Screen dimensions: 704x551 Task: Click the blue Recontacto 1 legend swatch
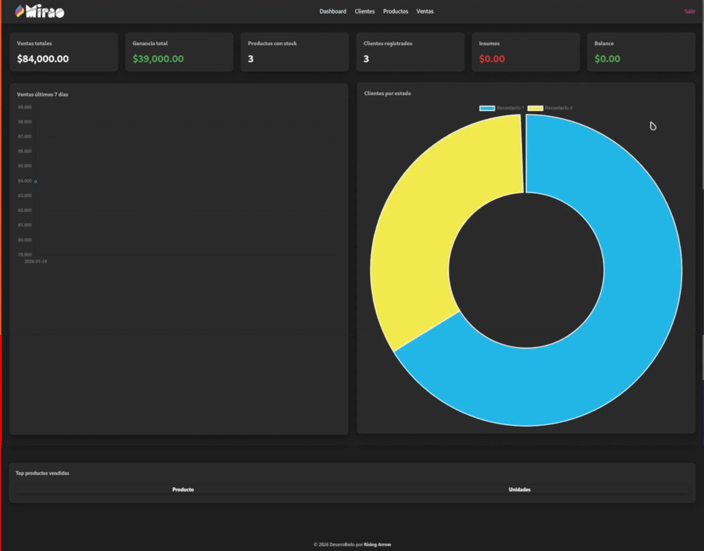[487, 108]
